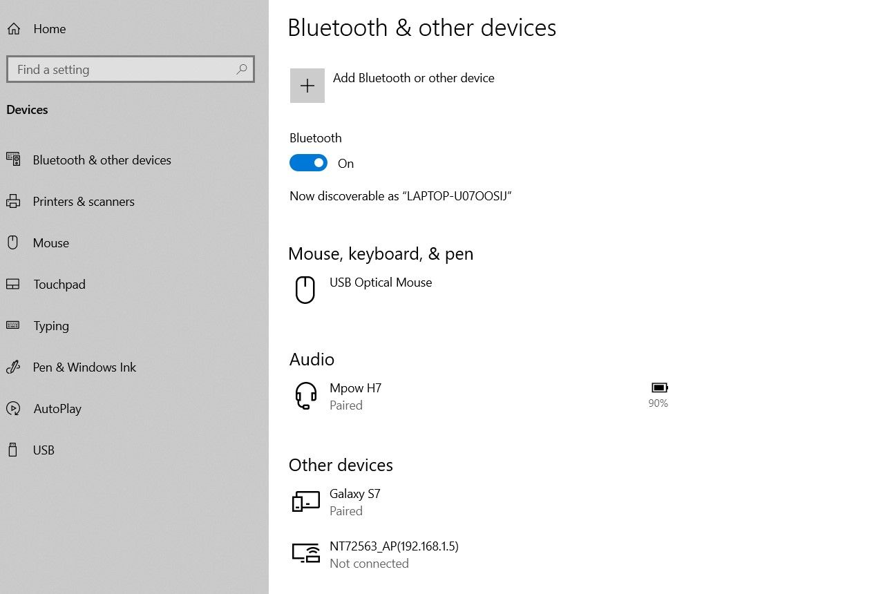Image resolution: width=883 pixels, height=594 pixels.
Task: Click the search magnifier in Find a setting
Action: (241, 69)
